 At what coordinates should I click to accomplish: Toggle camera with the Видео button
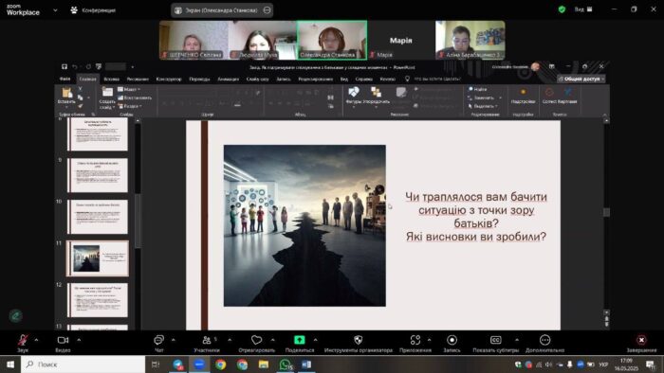click(63, 340)
